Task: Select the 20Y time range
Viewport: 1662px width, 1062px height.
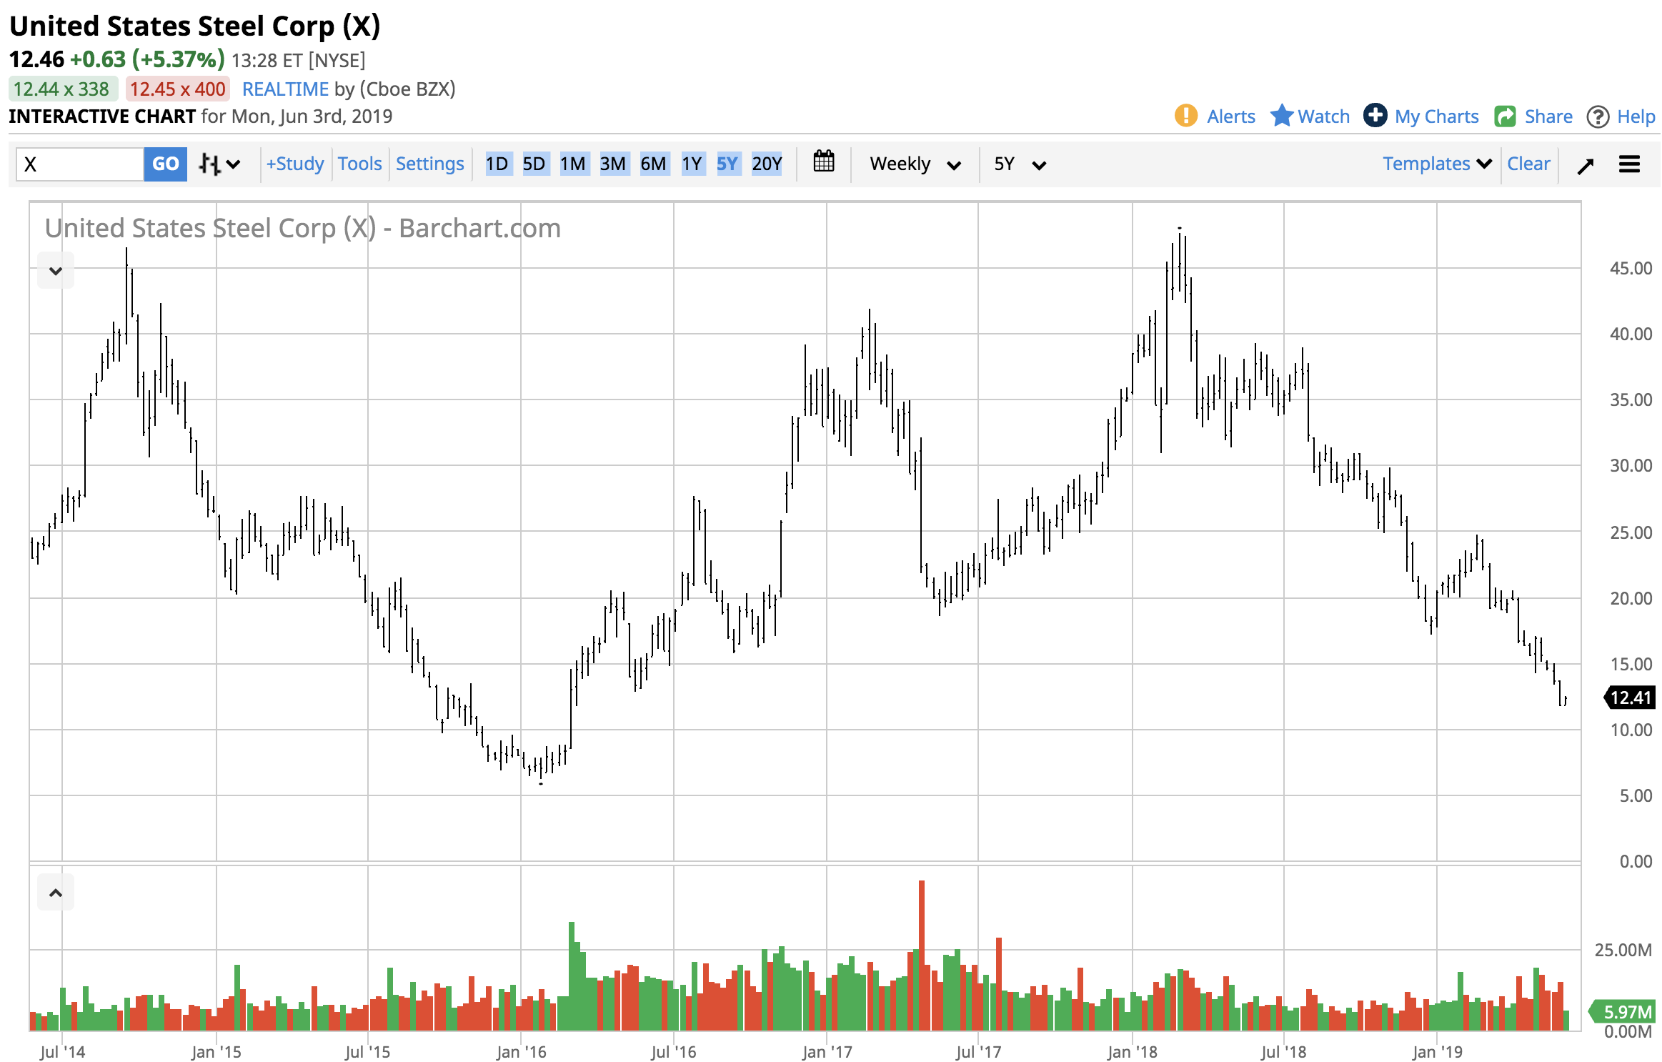Action: (x=767, y=164)
